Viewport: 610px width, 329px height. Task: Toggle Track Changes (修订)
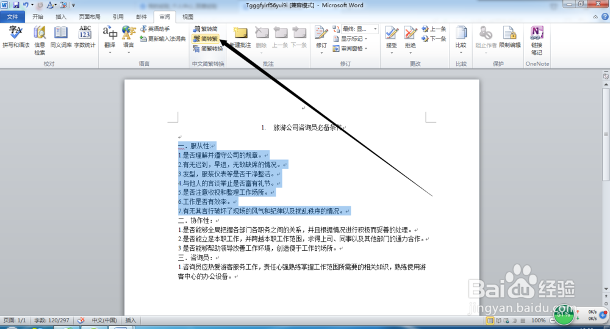point(321,39)
